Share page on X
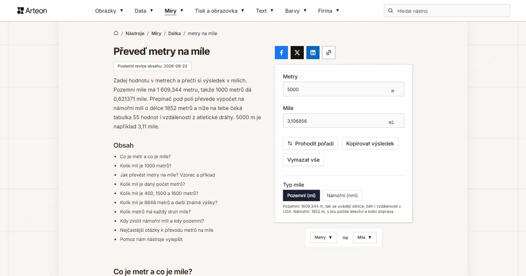Viewport: 526px width, 276px height. click(x=297, y=53)
